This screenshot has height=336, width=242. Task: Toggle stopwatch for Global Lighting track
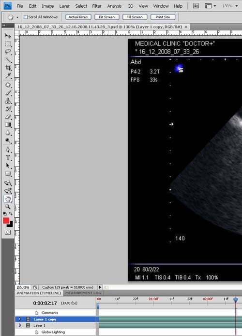coord(36,332)
